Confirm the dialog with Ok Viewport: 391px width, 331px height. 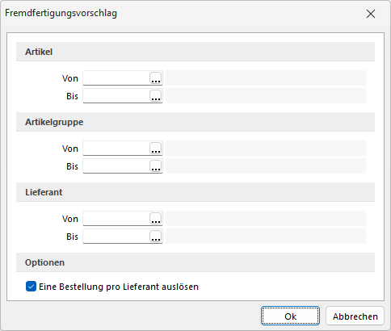click(290, 316)
